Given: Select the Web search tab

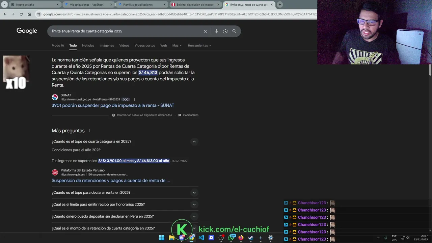Looking at the screenshot, I should pyautogui.click(x=164, y=46).
